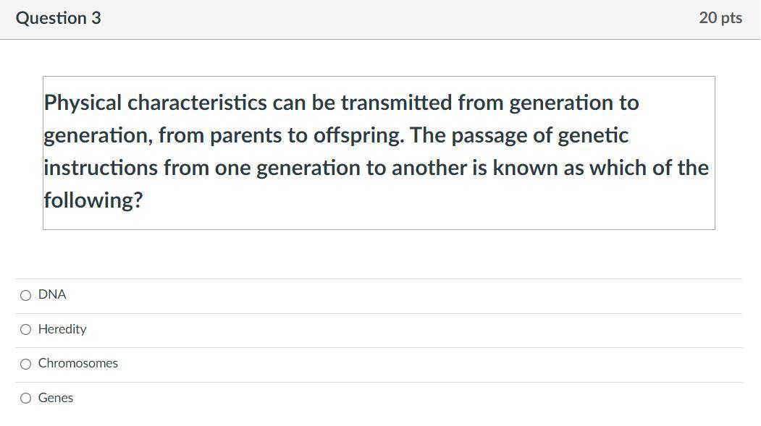
Task: Click the "Chromosomes" answer label text
Action: (78, 363)
